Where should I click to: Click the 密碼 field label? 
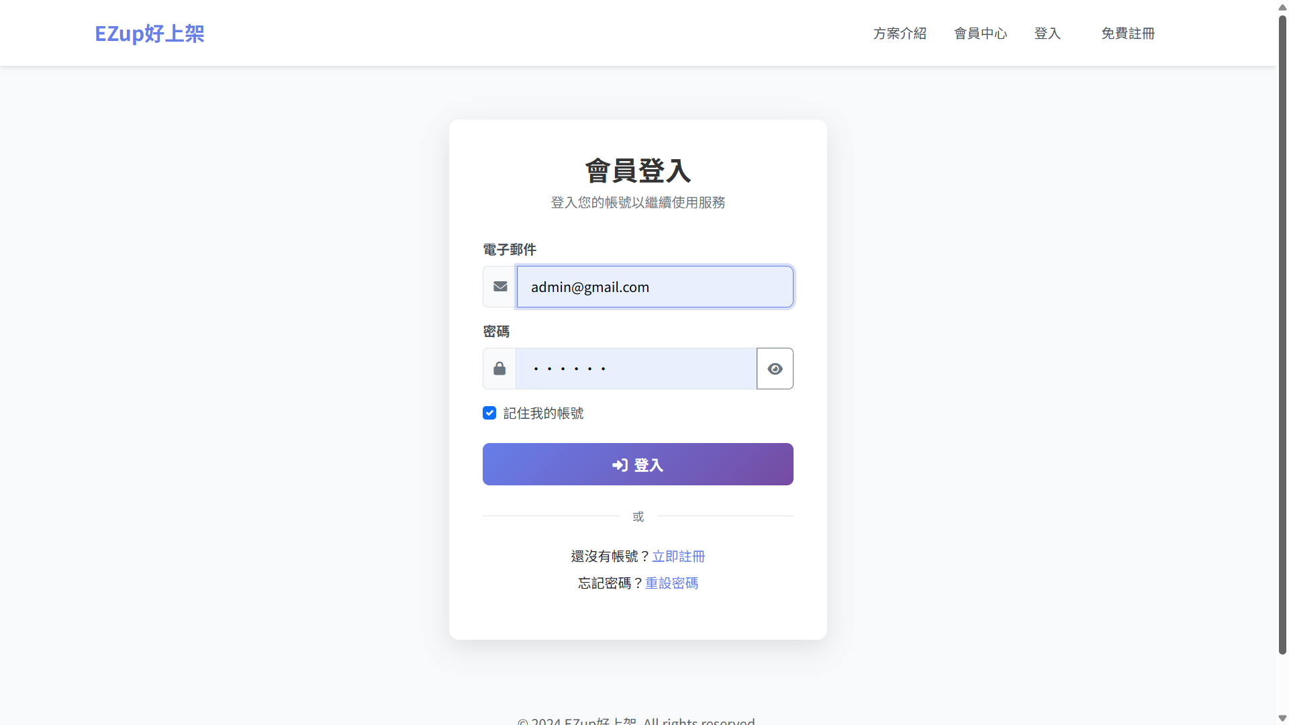pos(496,332)
